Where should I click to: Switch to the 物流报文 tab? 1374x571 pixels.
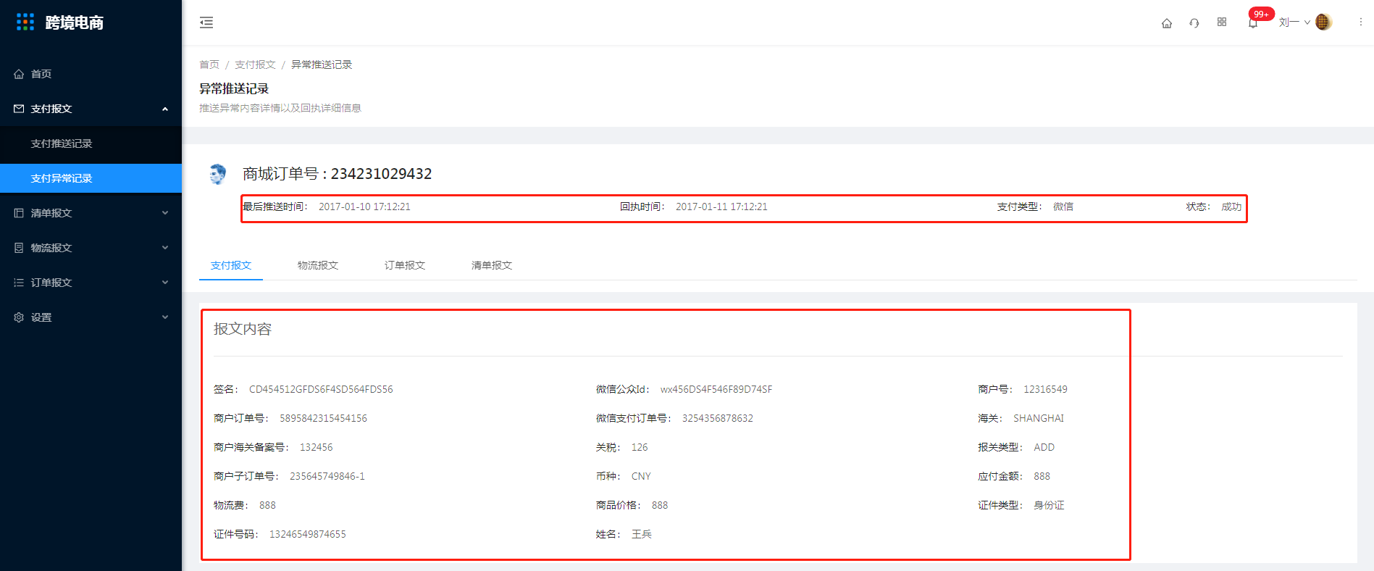click(x=318, y=265)
